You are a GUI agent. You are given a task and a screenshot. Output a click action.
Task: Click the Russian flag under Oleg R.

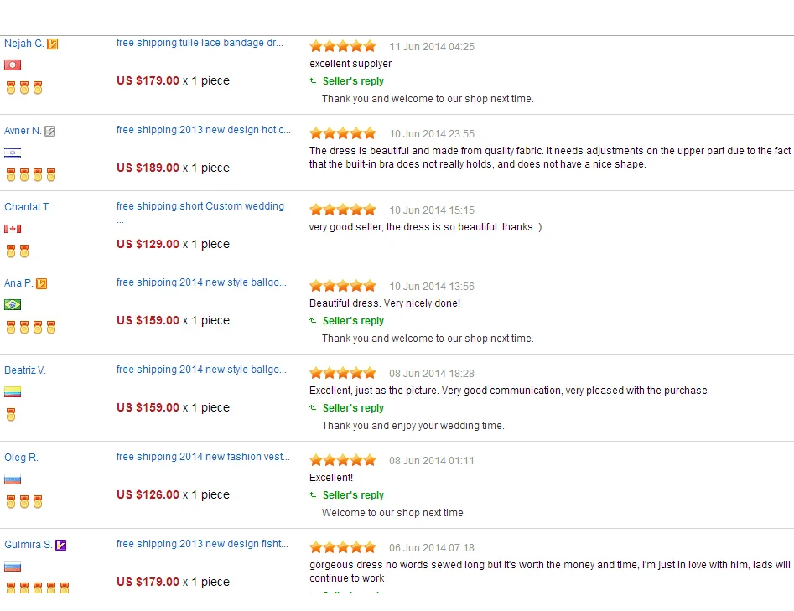pyautogui.click(x=13, y=479)
